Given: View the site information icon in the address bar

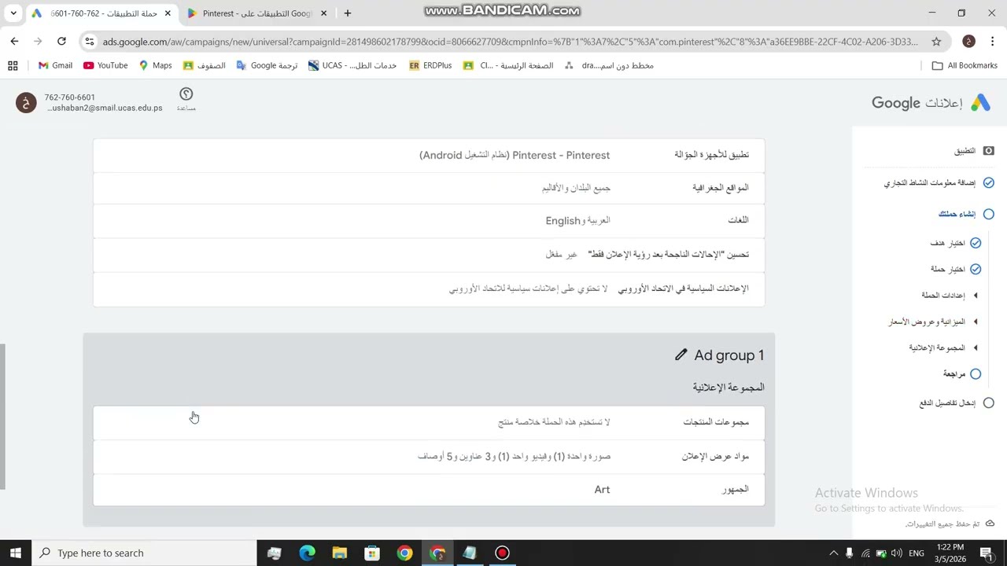Looking at the screenshot, I should (x=89, y=42).
